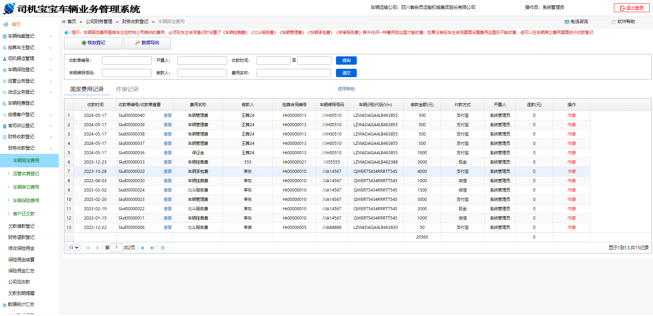
Task: Click the 数据统计汇总 chart icon
Action: pyautogui.click(x=4, y=305)
